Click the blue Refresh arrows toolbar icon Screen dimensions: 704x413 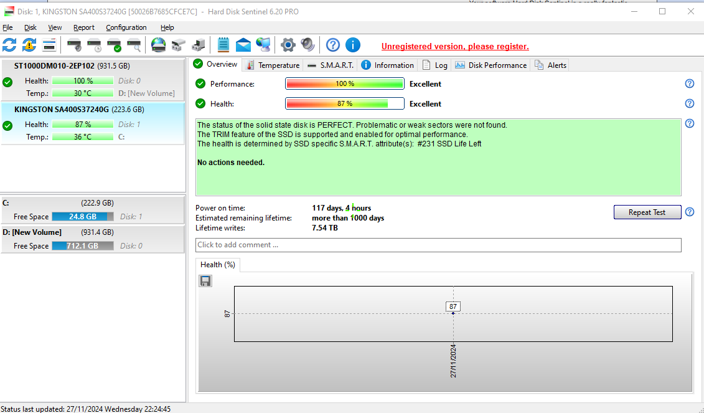click(x=9, y=45)
